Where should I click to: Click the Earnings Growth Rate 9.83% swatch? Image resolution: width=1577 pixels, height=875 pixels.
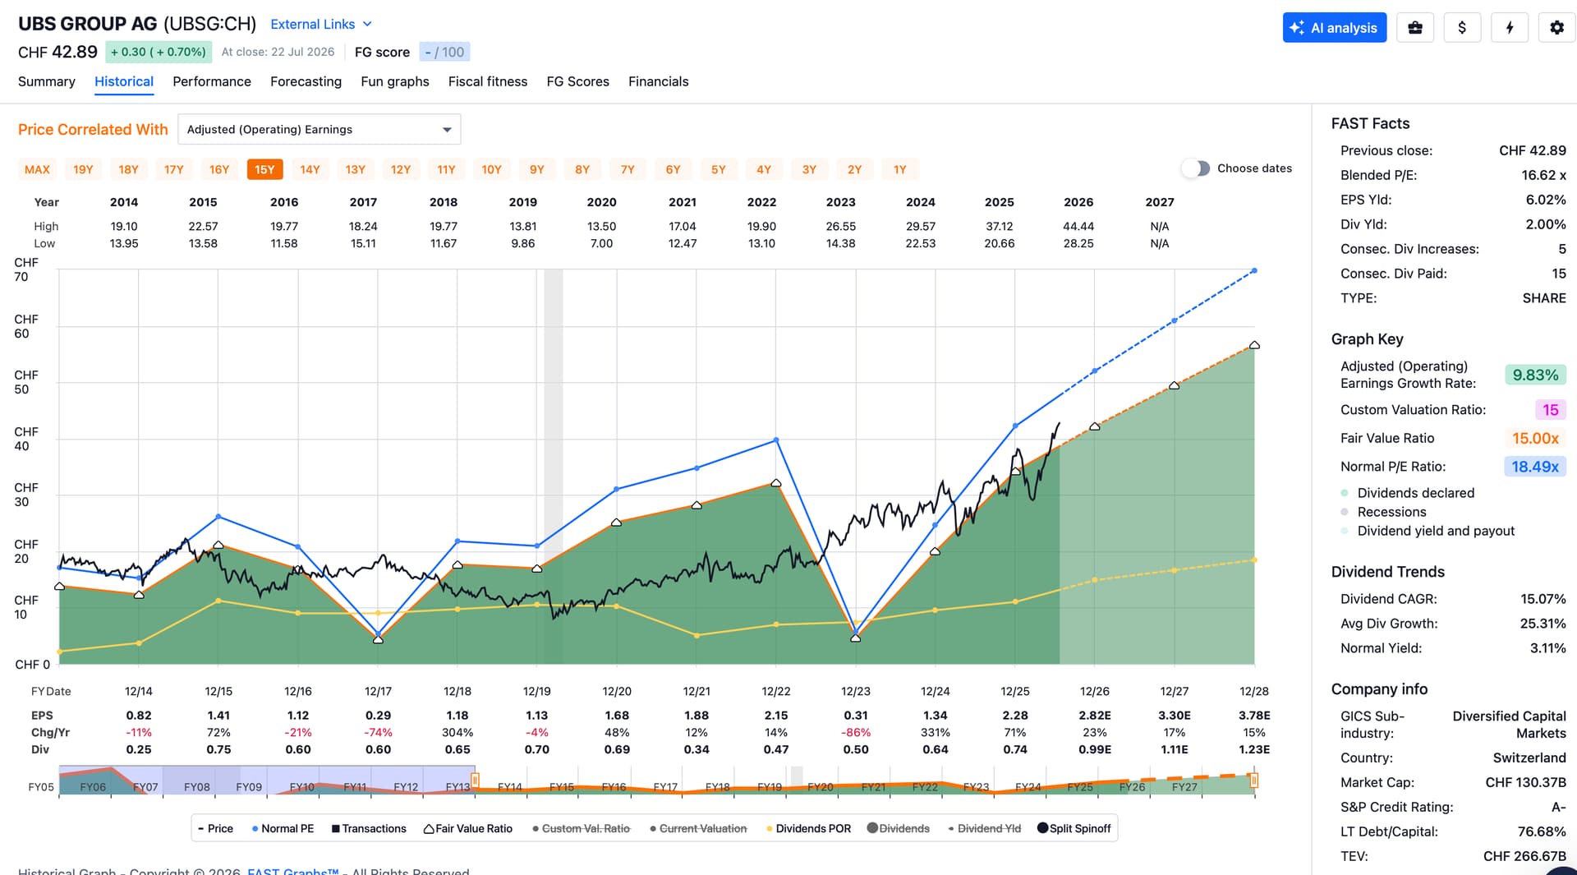(1535, 375)
